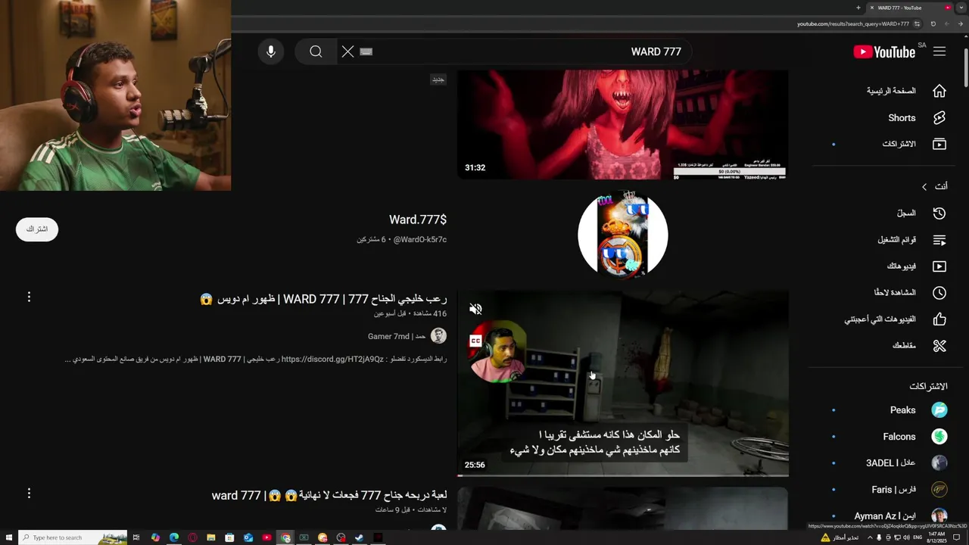Open Gamer 7md channel avatar
Image resolution: width=969 pixels, height=545 pixels.
click(438, 336)
